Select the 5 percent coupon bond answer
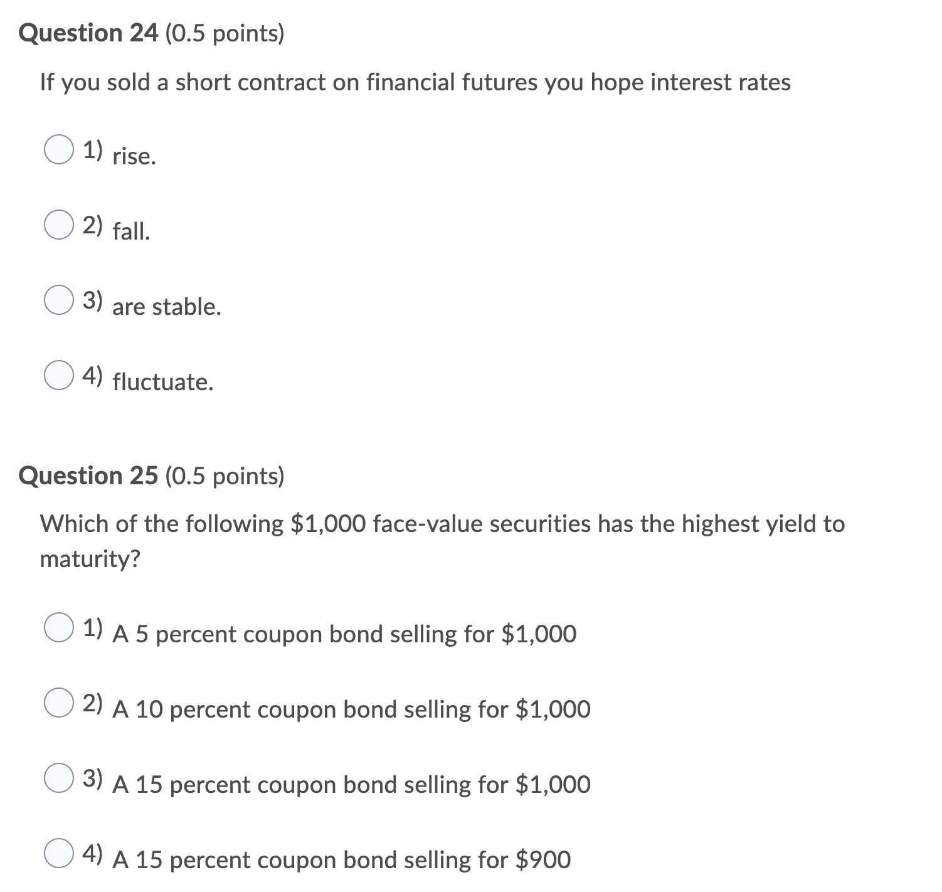Screen dimensions: 942x892 60,627
